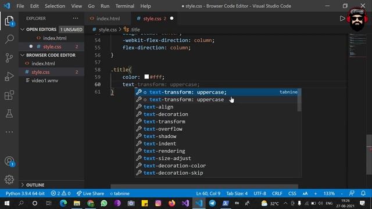Open the Extensions view
This screenshot has width=372, height=209.
pos(9,95)
